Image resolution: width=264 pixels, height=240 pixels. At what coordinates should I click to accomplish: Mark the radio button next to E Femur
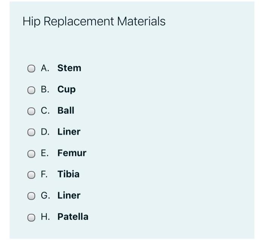coord(32,153)
